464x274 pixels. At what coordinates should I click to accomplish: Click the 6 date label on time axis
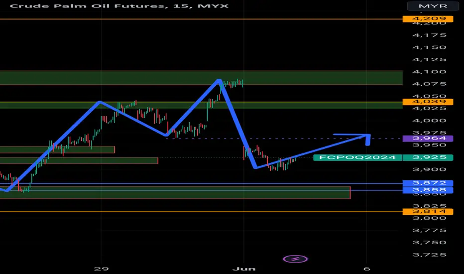pos(366,269)
